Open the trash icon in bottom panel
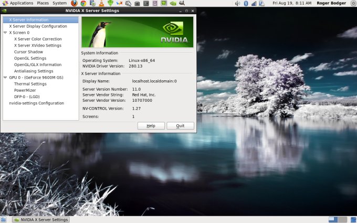Image resolution: width=357 pixels, height=223 pixels. pos(354,219)
